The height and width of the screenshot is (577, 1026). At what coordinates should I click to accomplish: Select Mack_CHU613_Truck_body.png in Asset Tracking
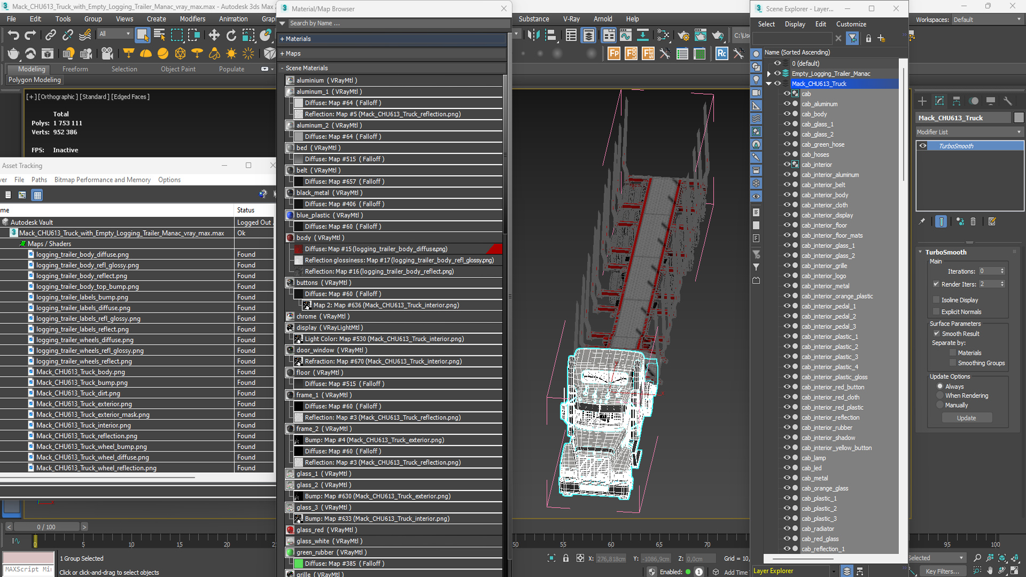80,372
